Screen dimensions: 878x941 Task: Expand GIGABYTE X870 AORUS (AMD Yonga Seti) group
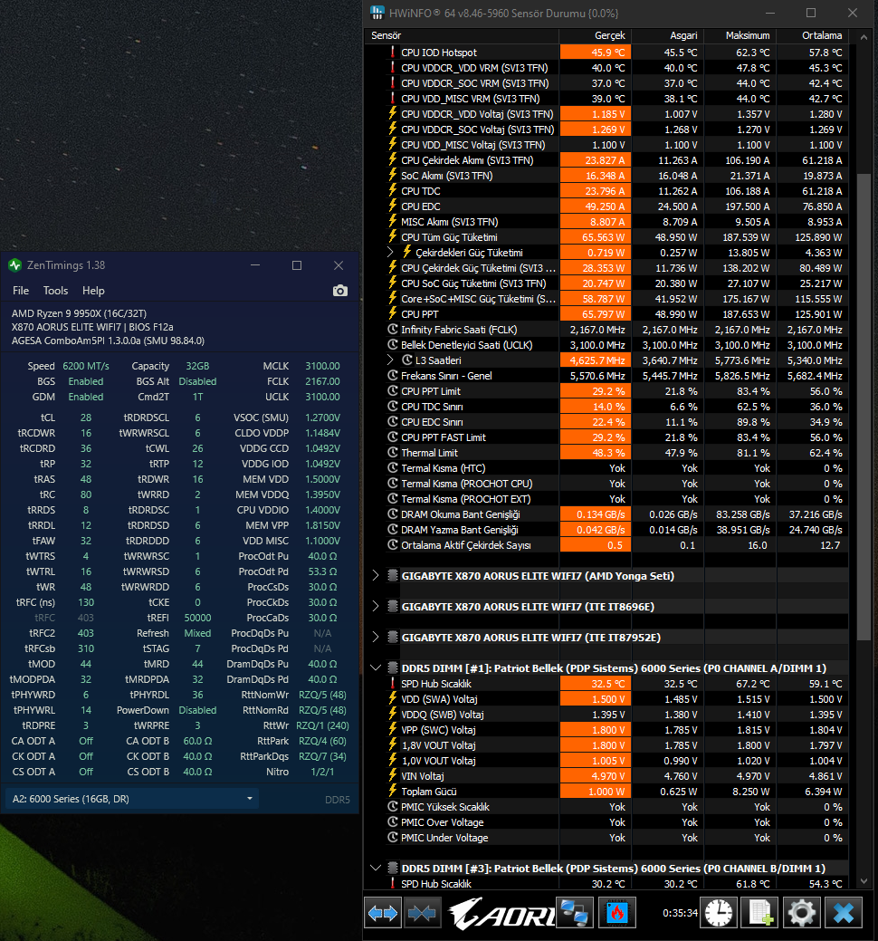(376, 575)
